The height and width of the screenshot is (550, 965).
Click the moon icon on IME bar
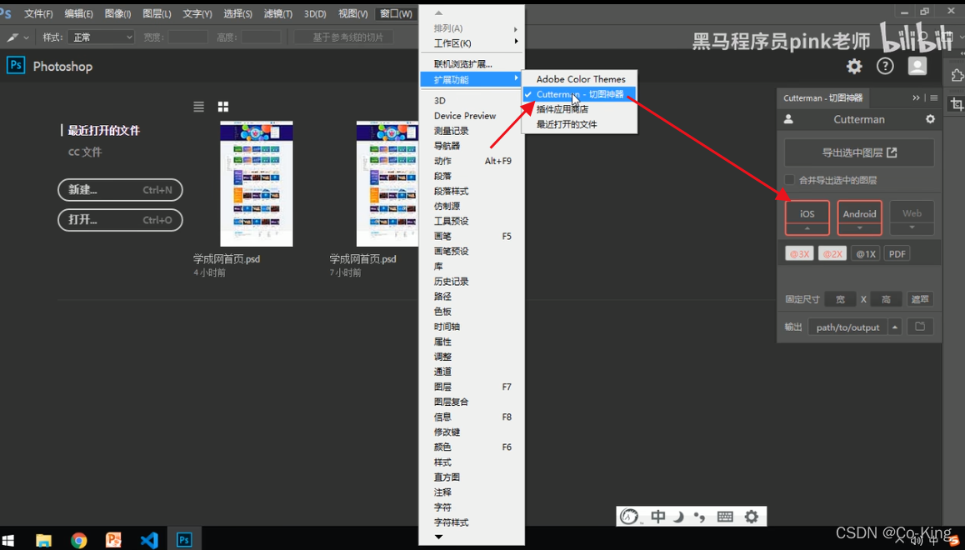[678, 516]
